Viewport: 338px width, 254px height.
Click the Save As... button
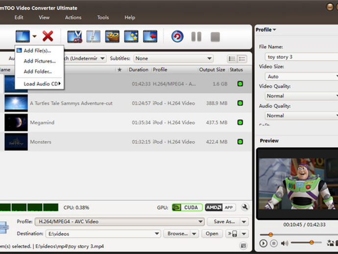point(224,222)
